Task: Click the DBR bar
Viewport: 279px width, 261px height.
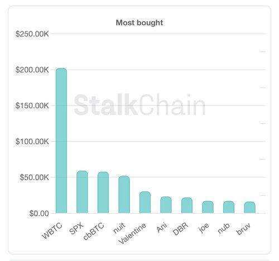Action: [187, 205]
